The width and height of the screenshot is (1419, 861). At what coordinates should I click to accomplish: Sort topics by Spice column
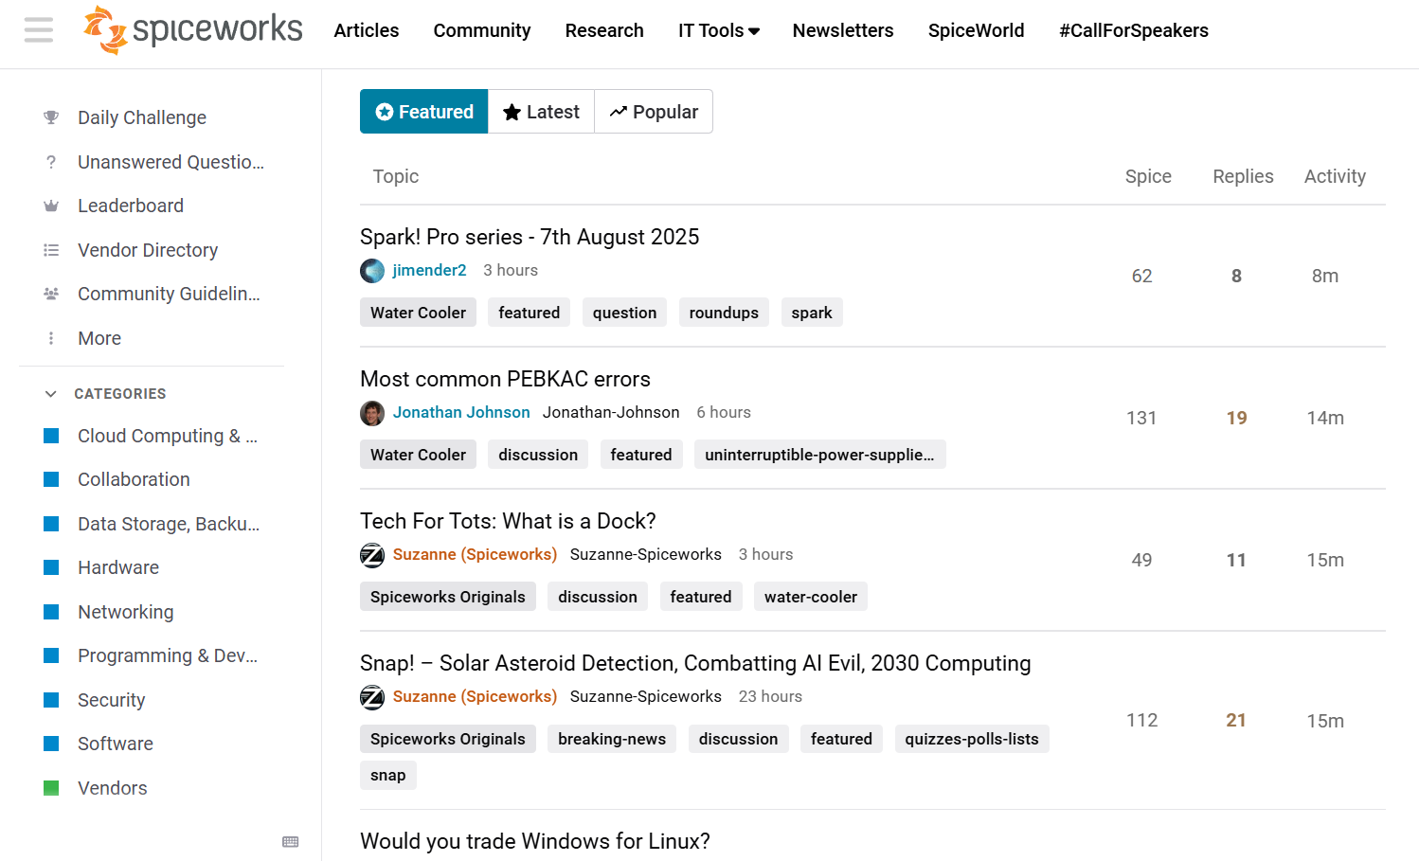pos(1148,176)
